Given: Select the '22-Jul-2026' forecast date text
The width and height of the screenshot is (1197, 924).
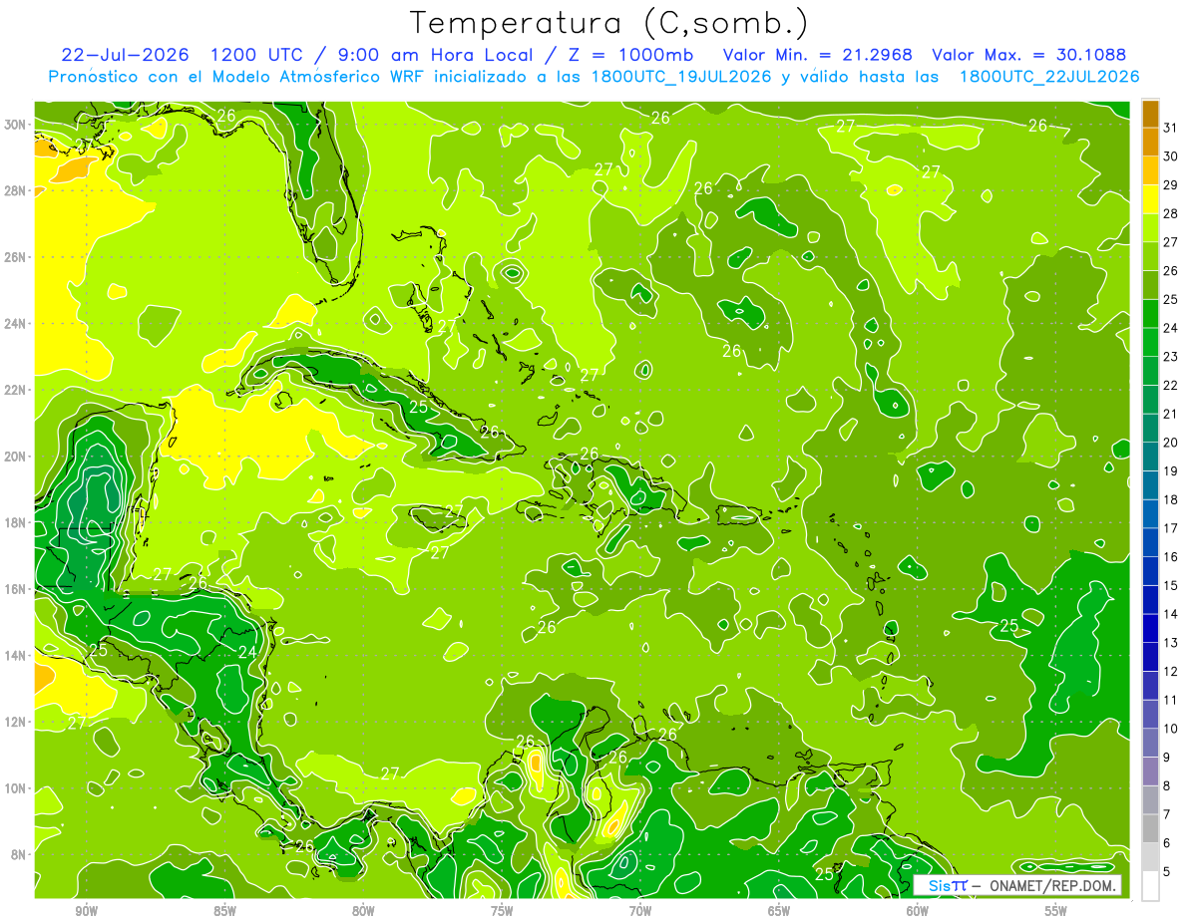Looking at the screenshot, I should click(126, 54).
